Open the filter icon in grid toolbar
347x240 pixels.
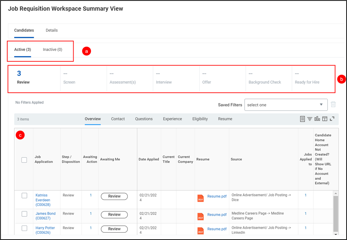click(x=309, y=119)
